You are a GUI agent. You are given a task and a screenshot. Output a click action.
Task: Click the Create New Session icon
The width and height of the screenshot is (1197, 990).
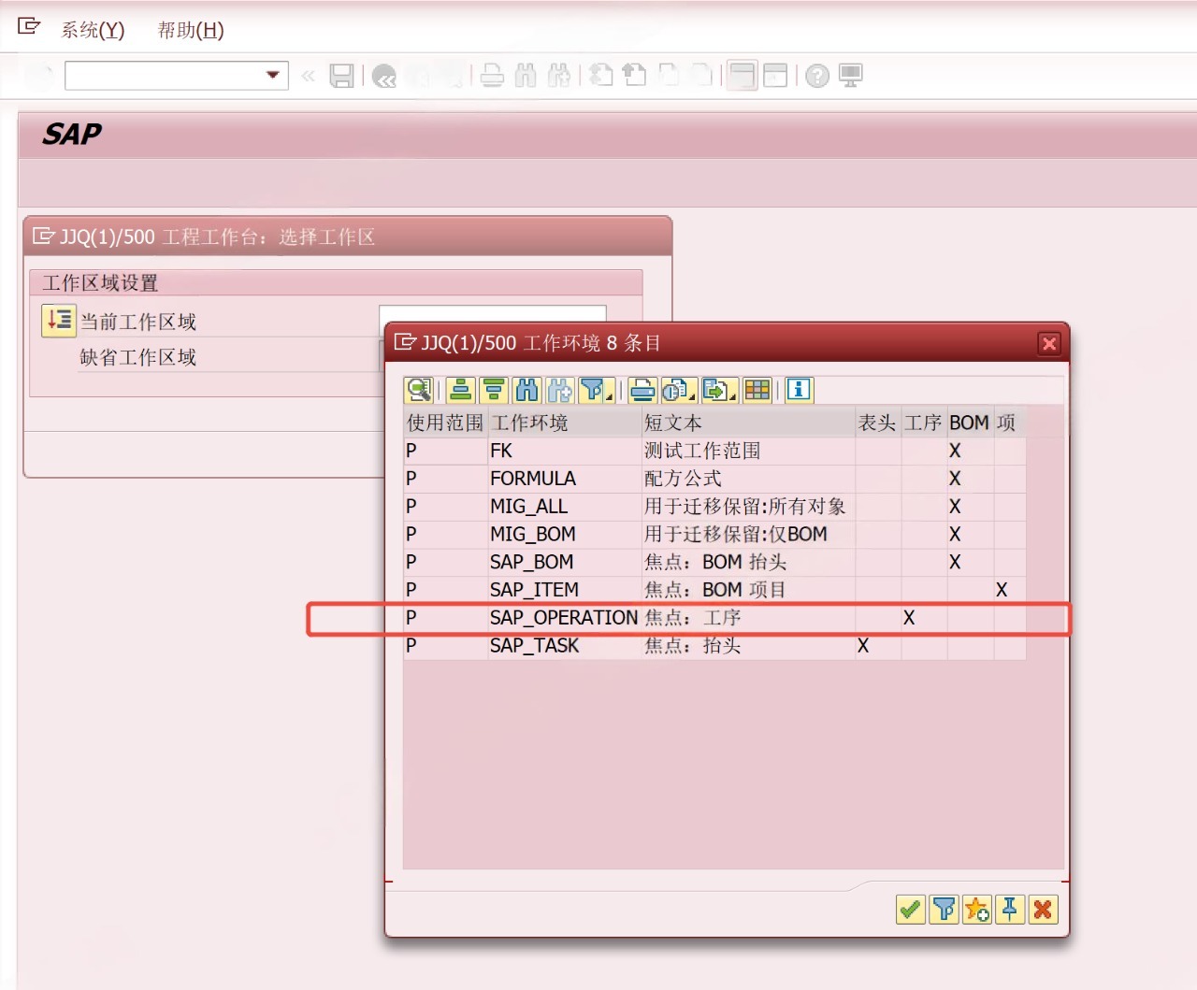(743, 76)
